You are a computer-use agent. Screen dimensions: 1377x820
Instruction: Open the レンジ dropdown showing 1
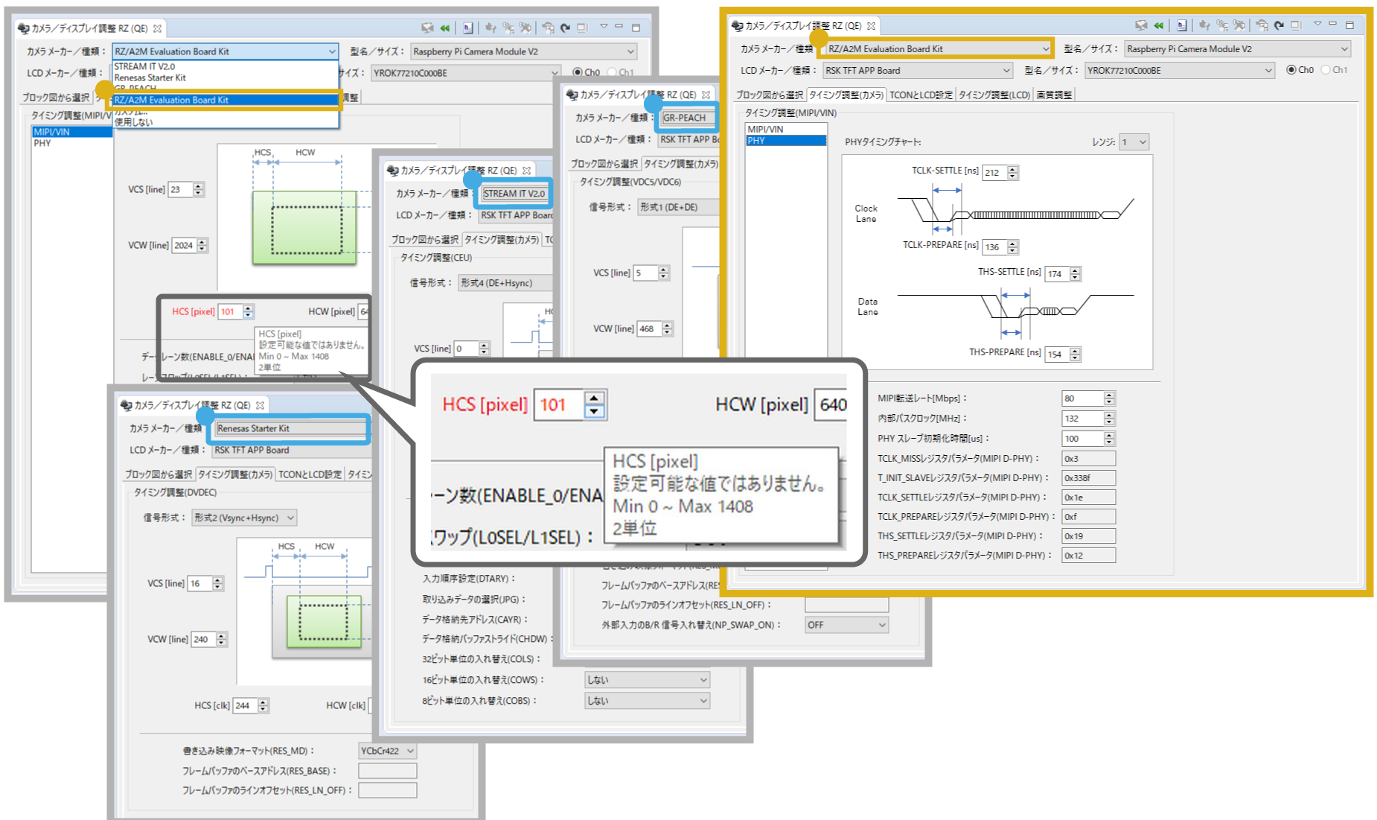[1134, 142]
